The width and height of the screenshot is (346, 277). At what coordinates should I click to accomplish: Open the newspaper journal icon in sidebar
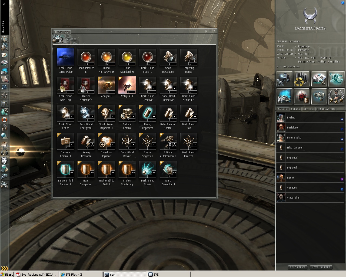[5, 144]
